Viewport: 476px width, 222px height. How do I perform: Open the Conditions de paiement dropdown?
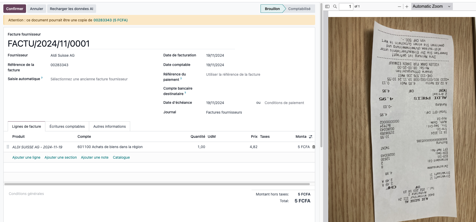[x=284, y=103]
